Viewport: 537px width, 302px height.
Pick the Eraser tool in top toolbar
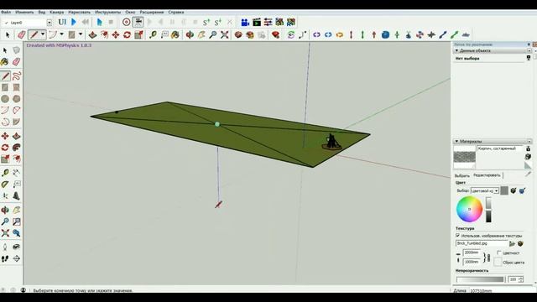[x=21, y=35]
